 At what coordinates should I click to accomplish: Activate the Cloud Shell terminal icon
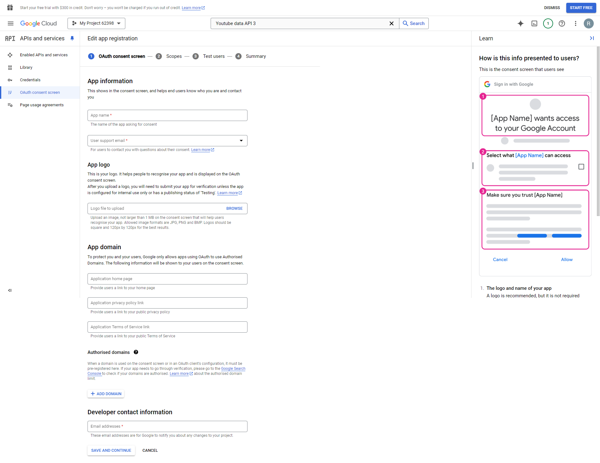(x=534, y=23)
